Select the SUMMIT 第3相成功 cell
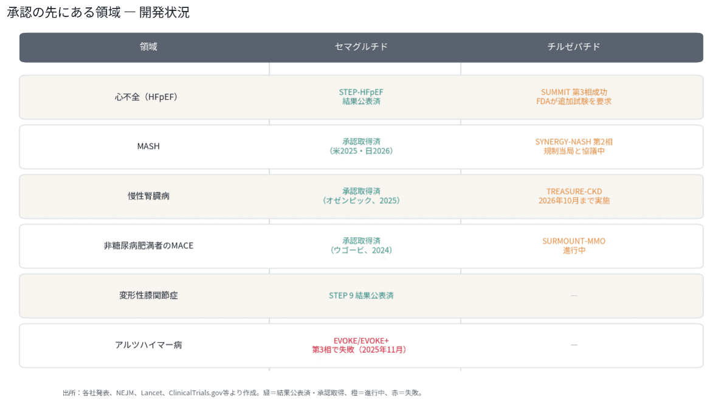This screenshot has height=405, width=724. [574, 97]
